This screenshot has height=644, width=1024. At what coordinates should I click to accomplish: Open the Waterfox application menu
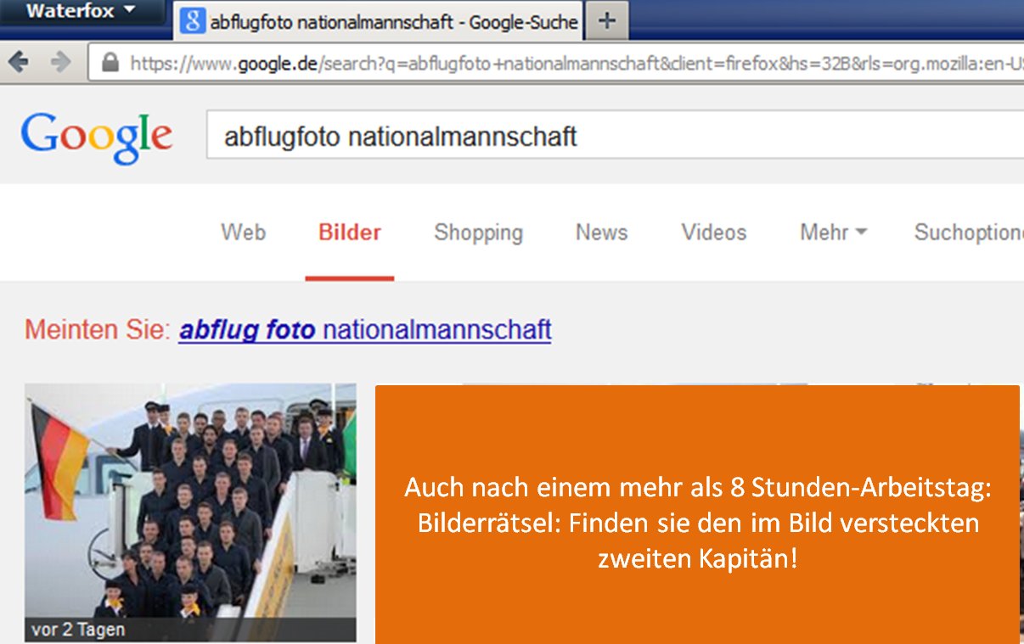pos(81,12)
